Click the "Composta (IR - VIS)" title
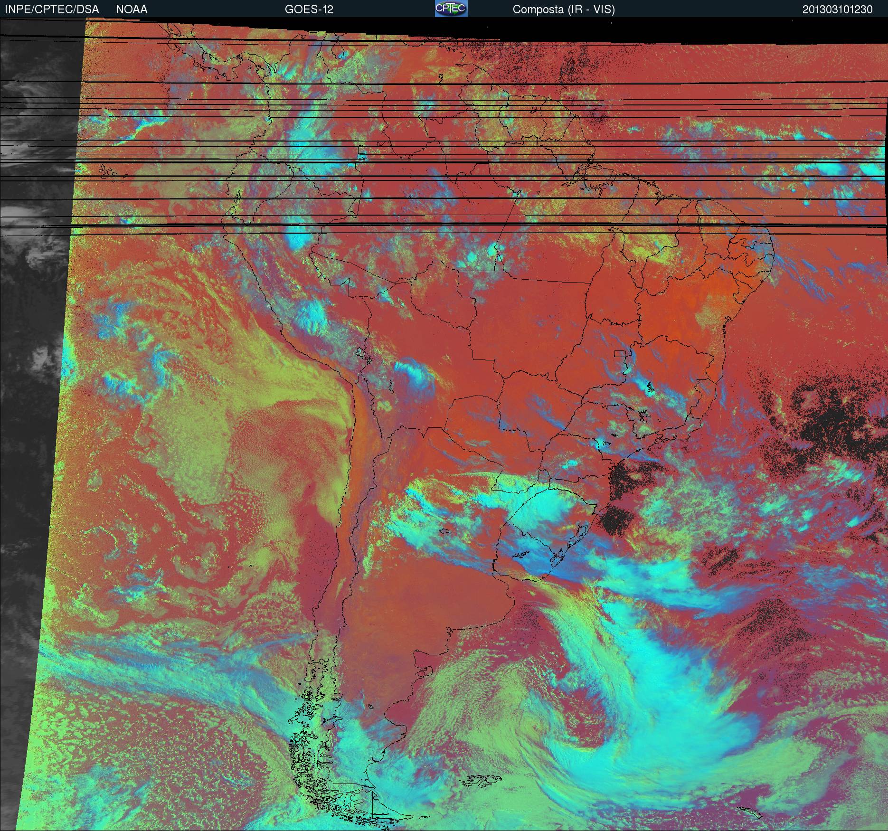Image resolution: width=888 pixels, height=831 pixels. click(x=564, y=9)
